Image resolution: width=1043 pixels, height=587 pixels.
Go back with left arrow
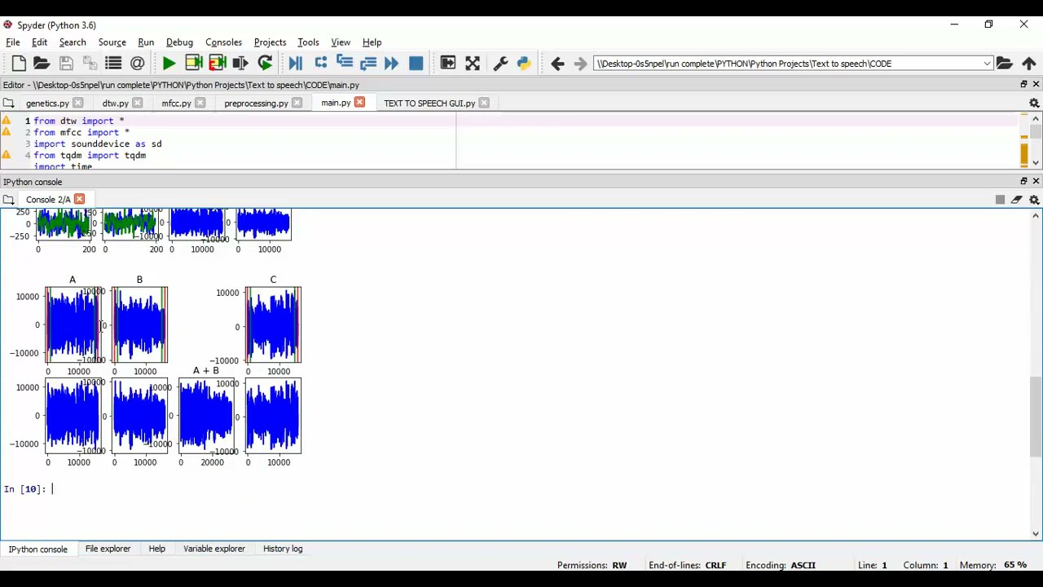tap(557, 64)
